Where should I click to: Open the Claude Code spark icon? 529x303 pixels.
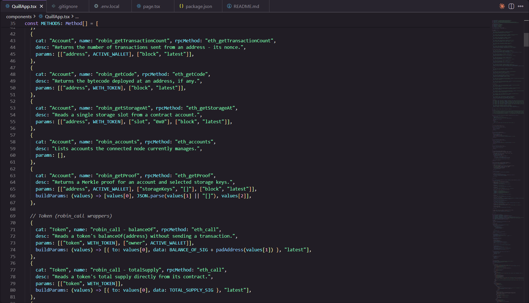(x=502, y=7)
